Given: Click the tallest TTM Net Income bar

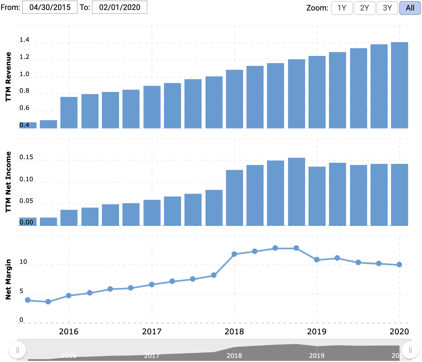Looking at the screenshot, I should (x=297, y=192).
